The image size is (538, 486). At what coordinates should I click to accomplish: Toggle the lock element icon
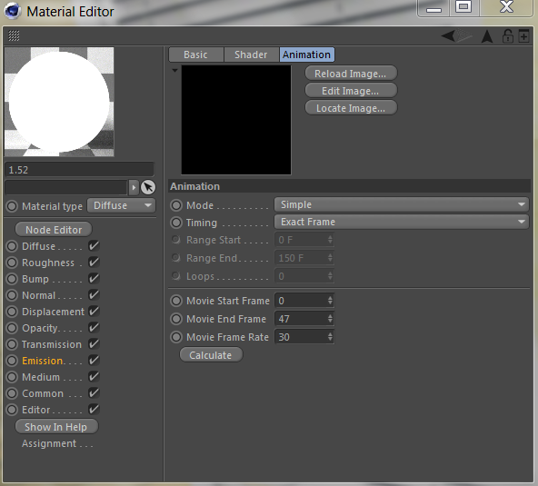[507, 36]
